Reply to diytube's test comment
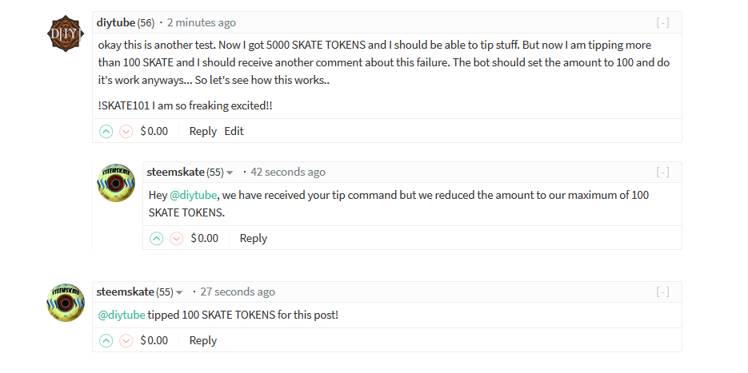This screenshot has height=373, width=748. tap(202, 131)
